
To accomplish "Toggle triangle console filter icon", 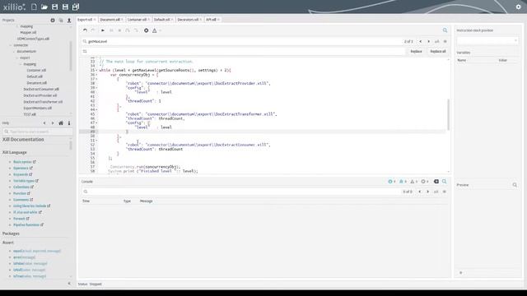I will pyautogui.click(x=413, y=182).
